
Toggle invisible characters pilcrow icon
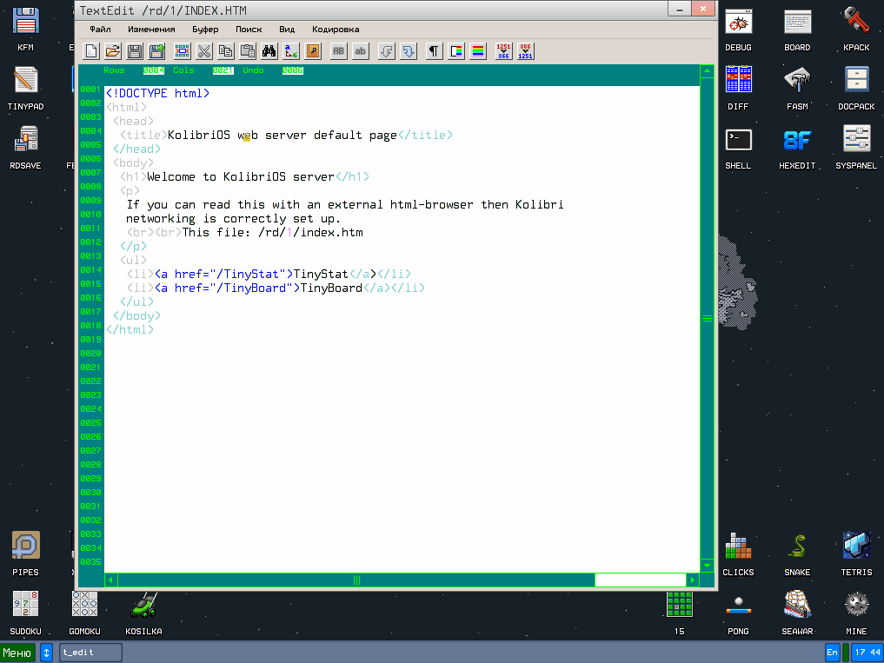434,51
